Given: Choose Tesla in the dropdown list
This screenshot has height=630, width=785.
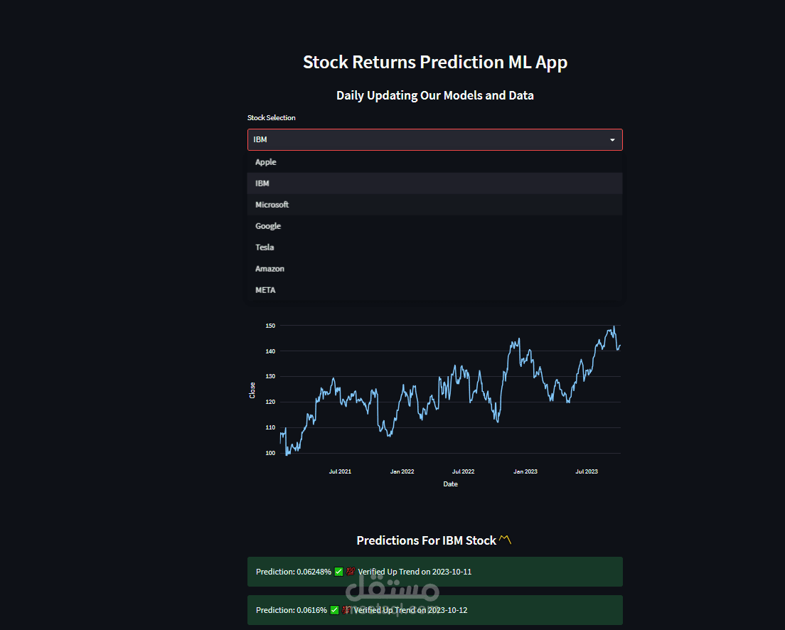Looking at the screenshot, I should (x=434, y=247).
